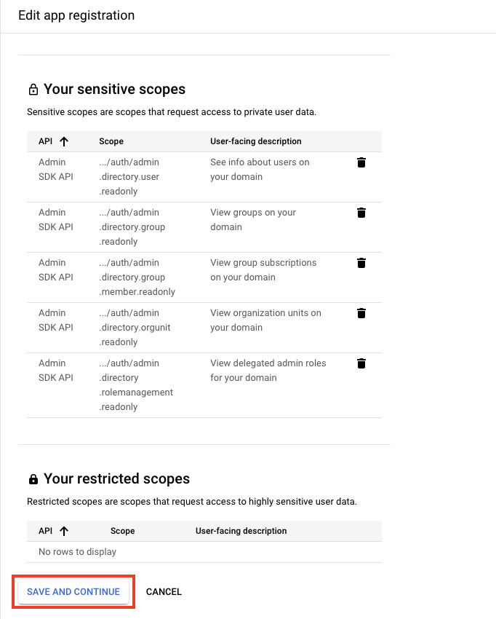Click the lock icon beside Your restricted scopes
Screen dimensions: 496x619
[33, 478]
